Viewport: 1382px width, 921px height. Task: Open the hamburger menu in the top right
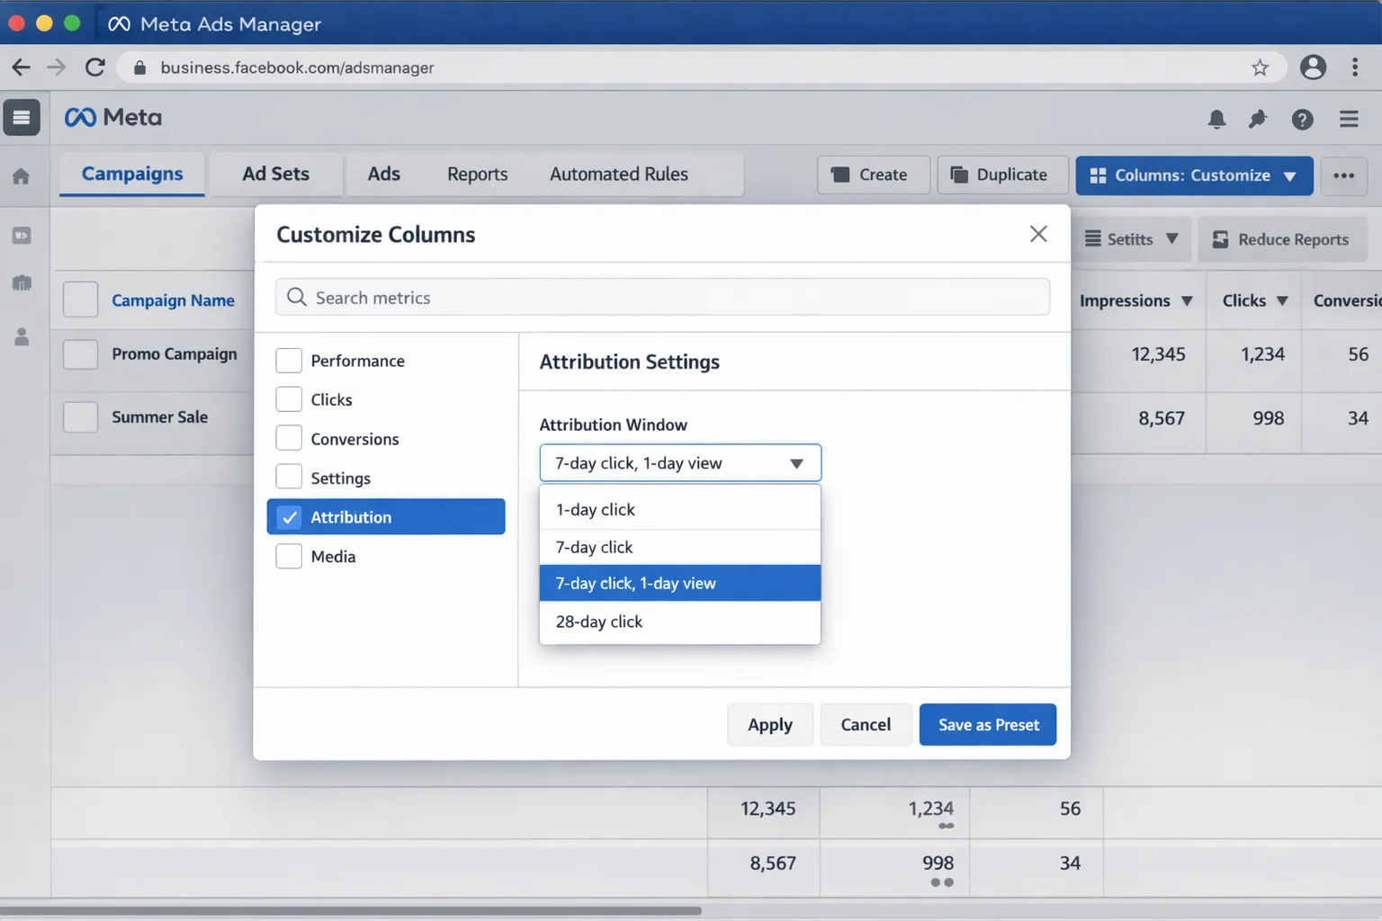(1348, 118)
